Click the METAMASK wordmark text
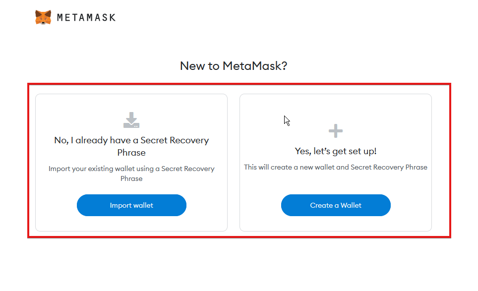Image resolution: width=478 pixels, height=291 pixels. click(x=86, y=18)
